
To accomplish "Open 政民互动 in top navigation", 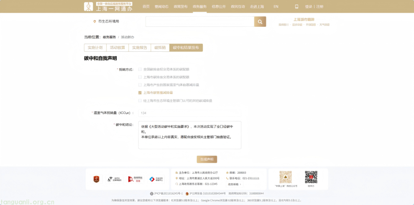I will click(x=238, y=7).
